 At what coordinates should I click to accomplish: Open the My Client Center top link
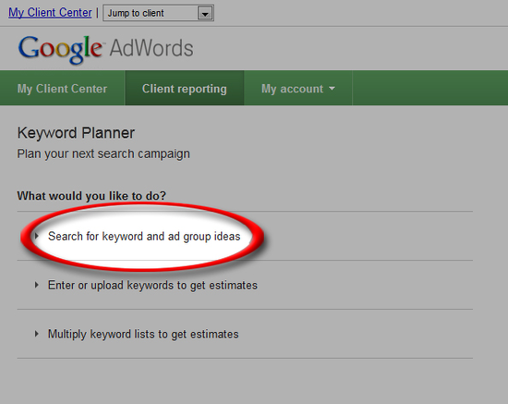(50, 13)
